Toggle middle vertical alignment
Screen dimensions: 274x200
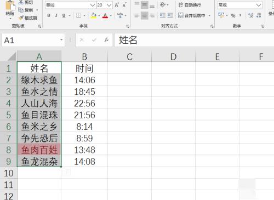pyautogui.click(x=144, y=5)
